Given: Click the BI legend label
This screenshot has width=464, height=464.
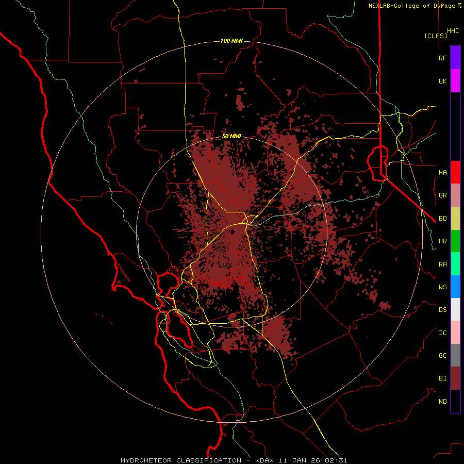Looking at the screenshot, I should click(443, 378).
